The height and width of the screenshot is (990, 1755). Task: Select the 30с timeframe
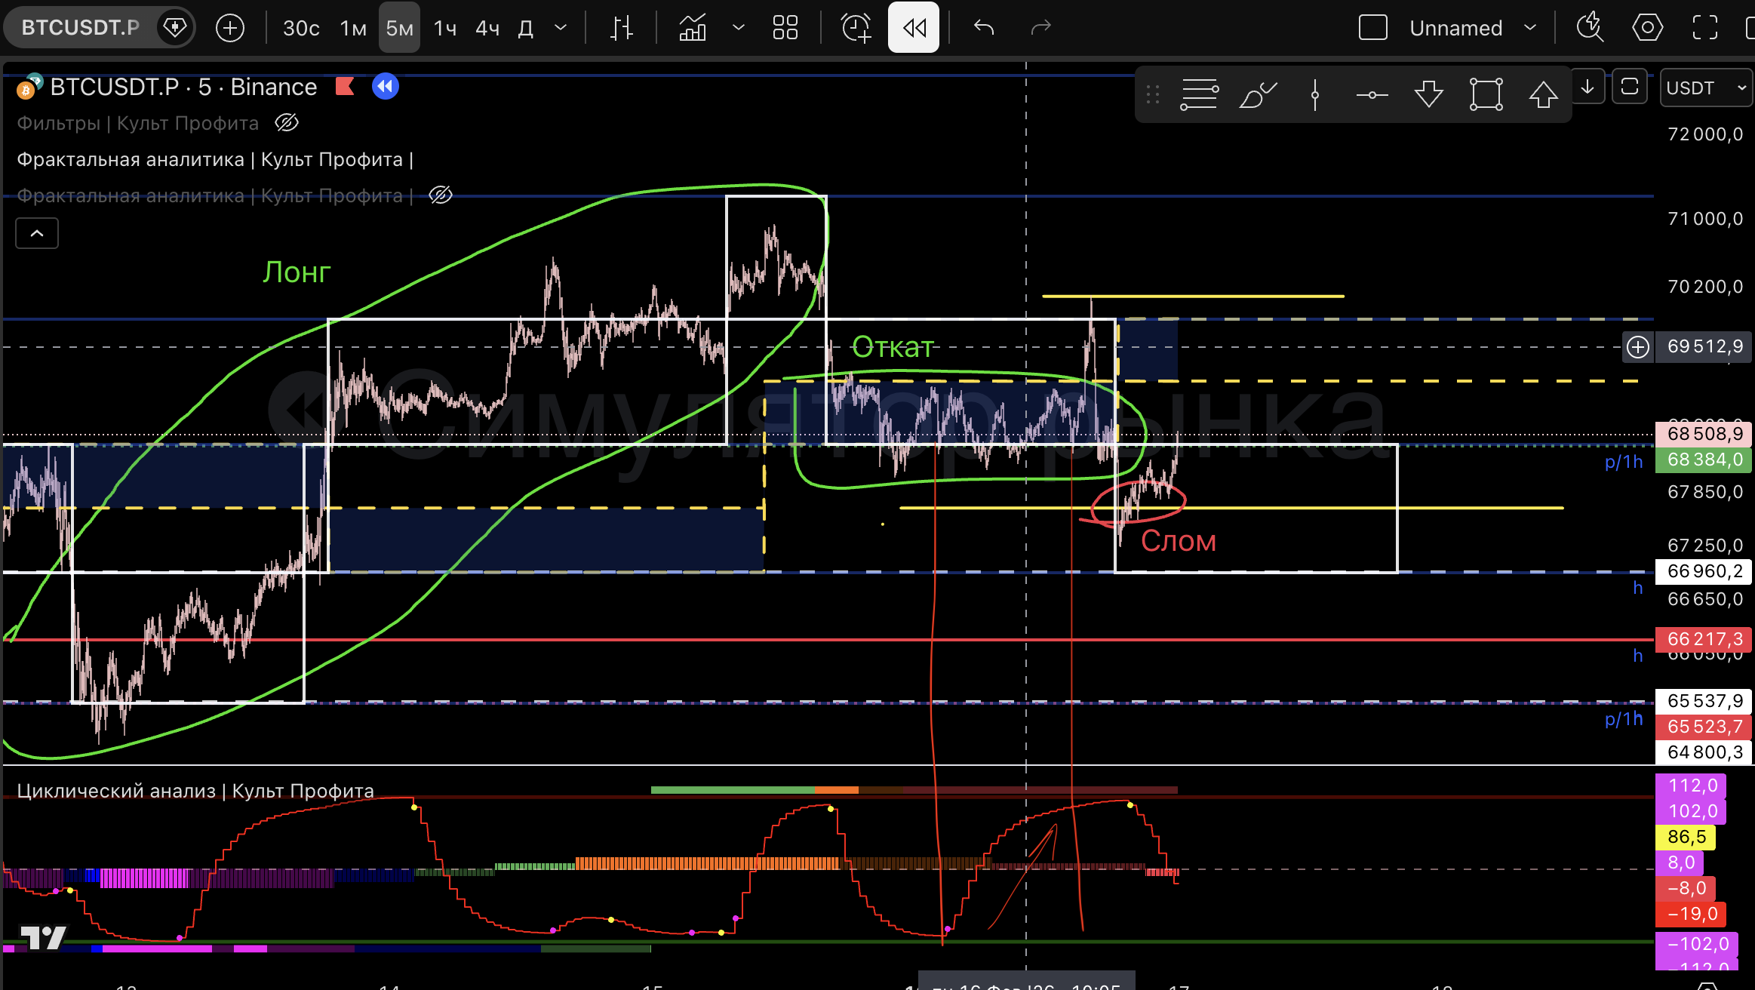pyautogui.click(x=301, y=28)
